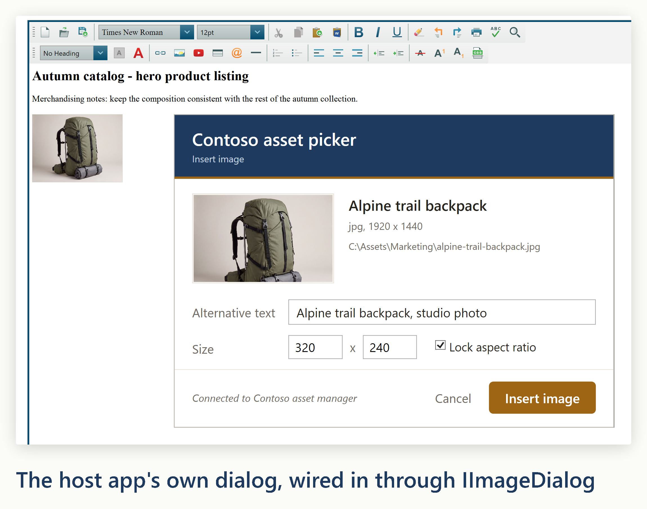Toggle strikethrough formatting
The image size is (647, 509).
point(420,53)
